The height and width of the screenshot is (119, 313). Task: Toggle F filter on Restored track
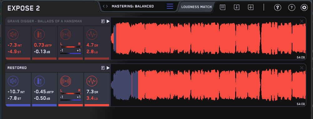[x=103, y=68]
